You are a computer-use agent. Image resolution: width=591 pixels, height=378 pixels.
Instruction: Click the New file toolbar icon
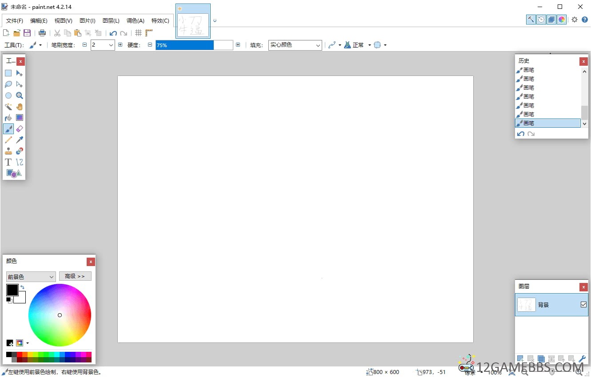click(x=6, y=33)
